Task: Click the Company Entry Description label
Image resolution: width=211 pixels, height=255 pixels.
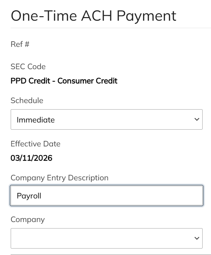Action: tap(60, 178)
